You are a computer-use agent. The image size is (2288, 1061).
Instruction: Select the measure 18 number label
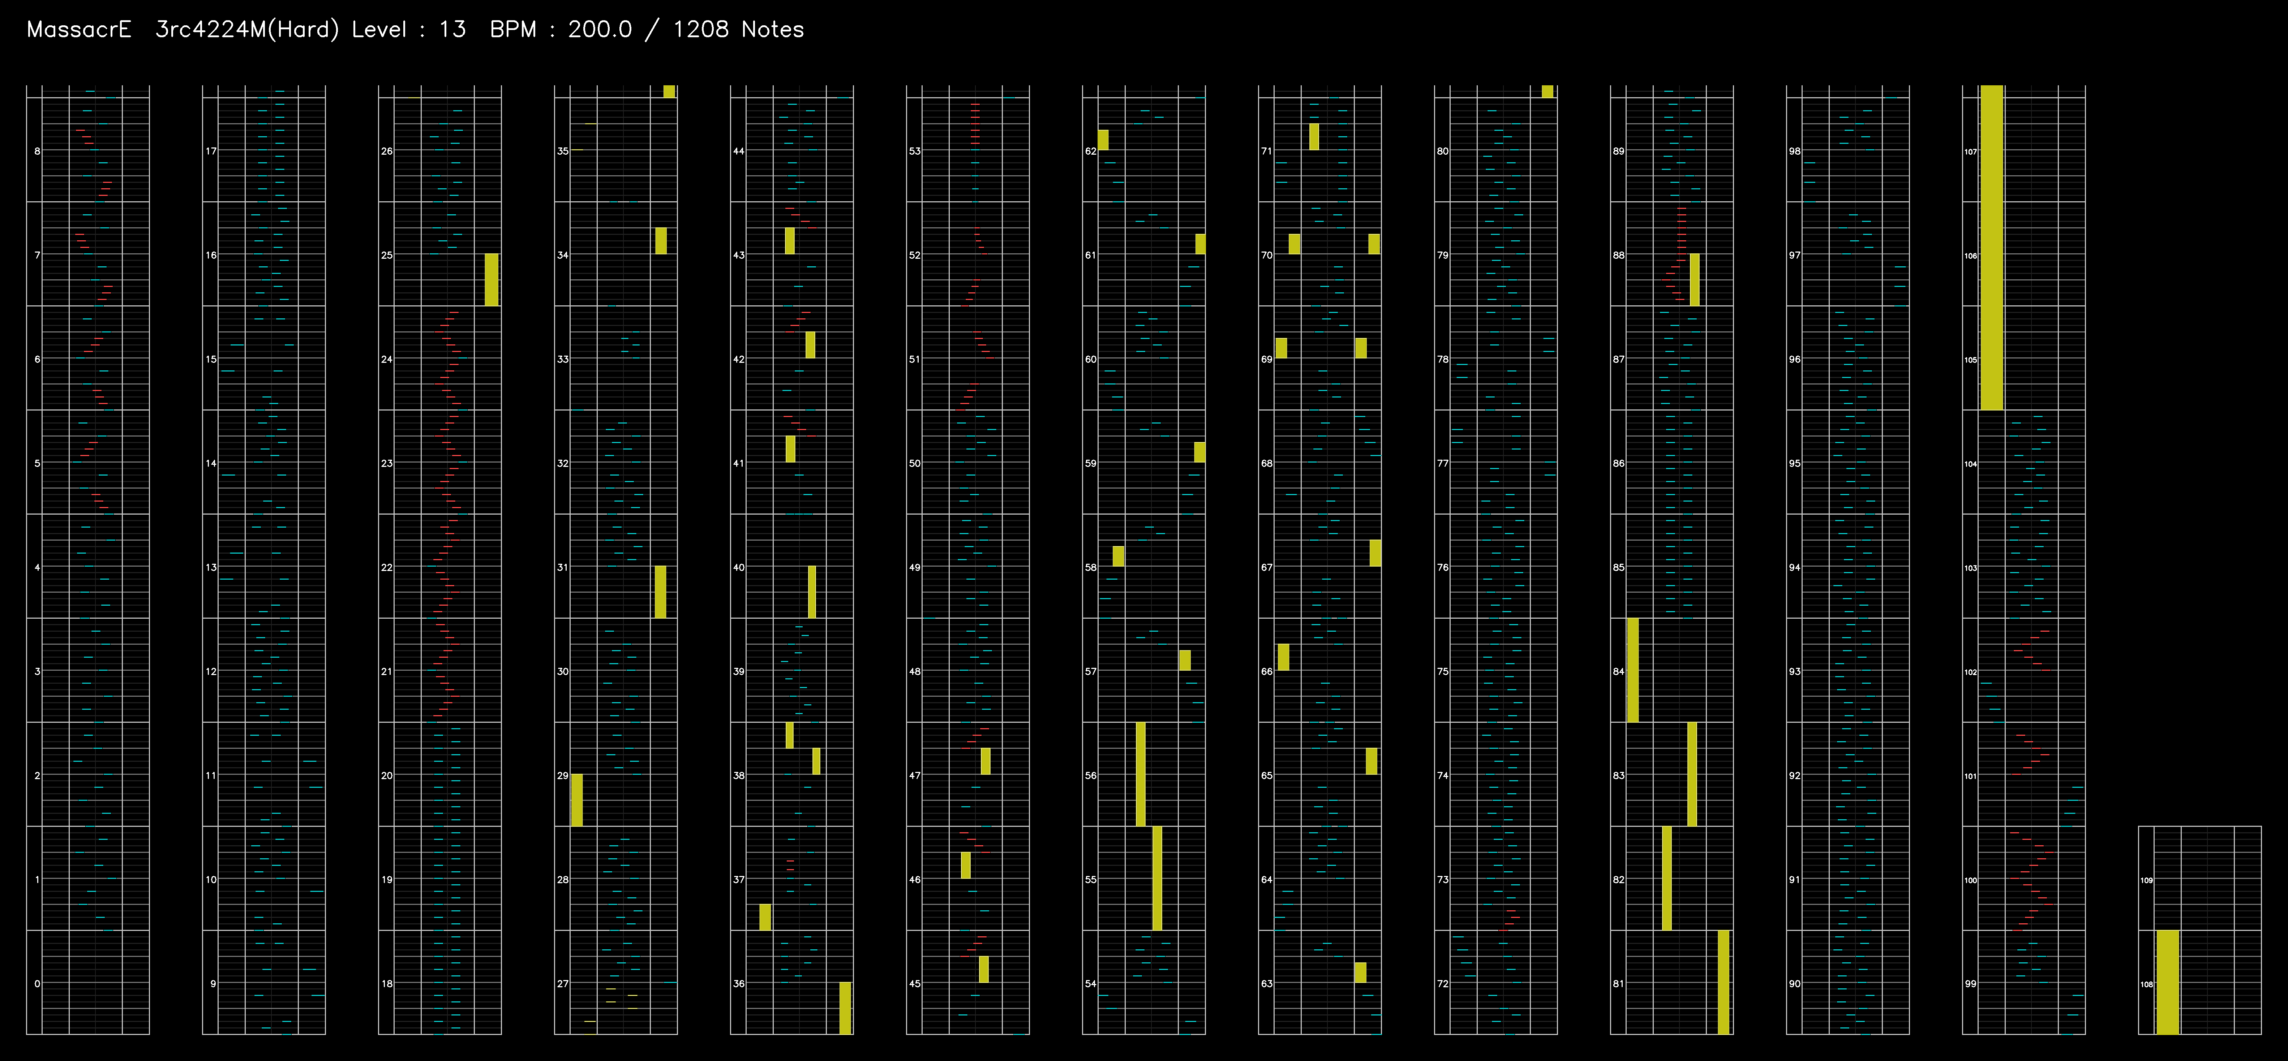pyautogui.click(x=387, y=984)
